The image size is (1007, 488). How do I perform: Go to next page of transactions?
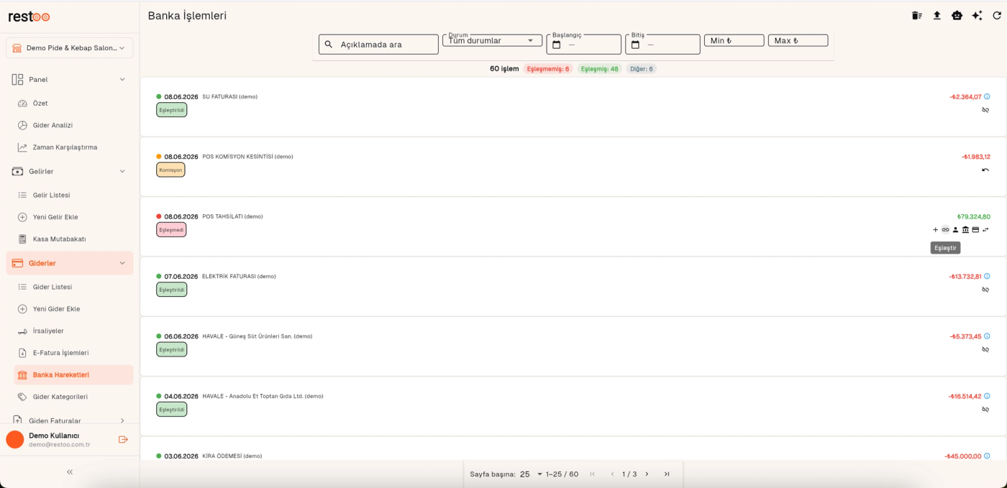tap(647, 474)
